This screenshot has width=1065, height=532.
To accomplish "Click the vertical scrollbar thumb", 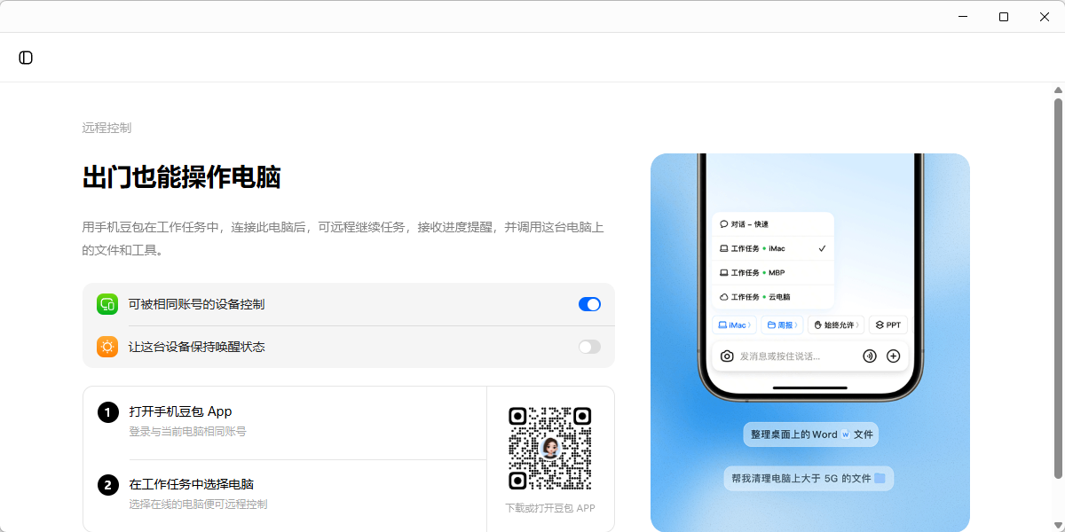I will point(1058,288).
